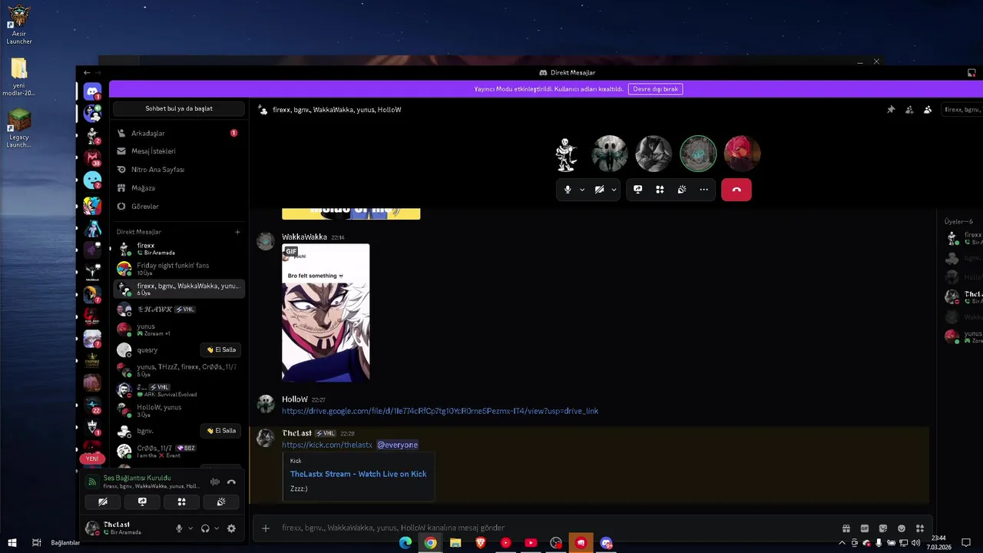Open emoji picker in message bar

[902, 528]
